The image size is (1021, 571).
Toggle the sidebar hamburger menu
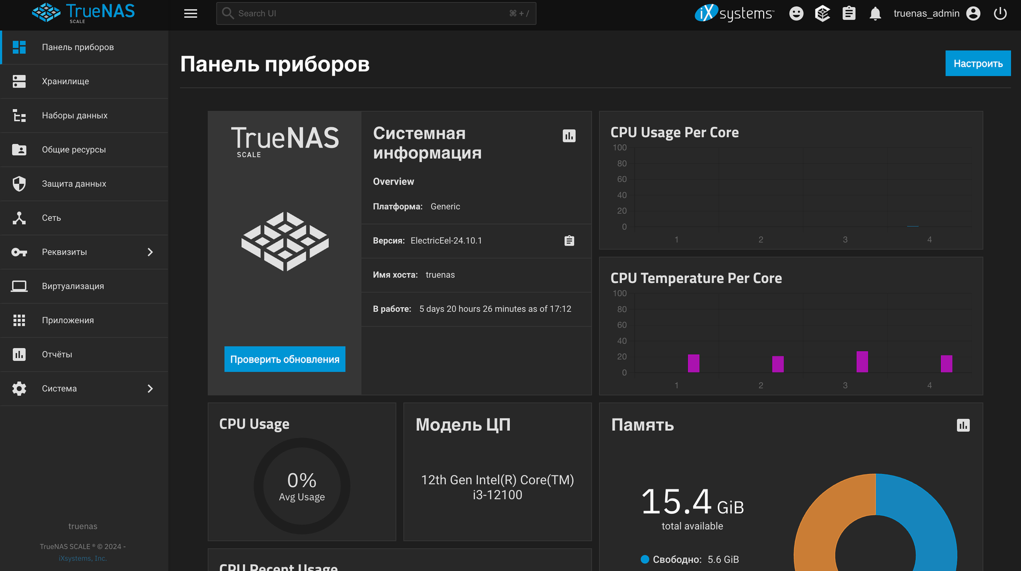[x=190, y=14]
